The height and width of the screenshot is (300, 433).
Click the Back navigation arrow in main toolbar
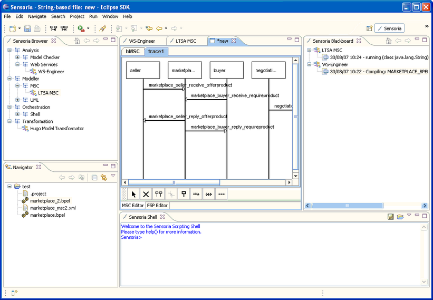coord(159,28)
